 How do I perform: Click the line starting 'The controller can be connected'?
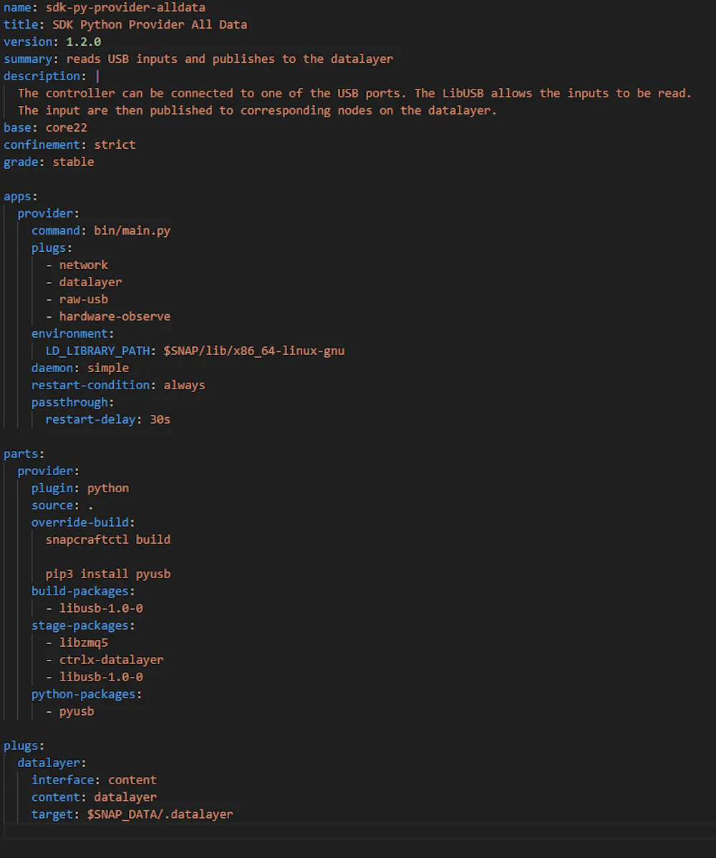[354, 93]
